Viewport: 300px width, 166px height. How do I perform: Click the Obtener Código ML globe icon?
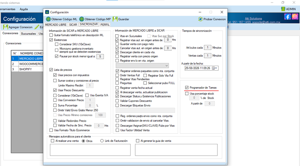[x=48, y=19]
